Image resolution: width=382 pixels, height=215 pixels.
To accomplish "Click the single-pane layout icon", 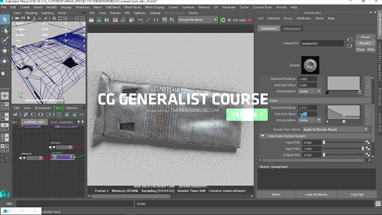I will tap(5, 96).
